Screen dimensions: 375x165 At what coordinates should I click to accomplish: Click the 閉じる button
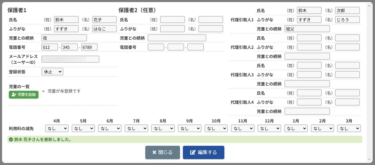point(162,152)
